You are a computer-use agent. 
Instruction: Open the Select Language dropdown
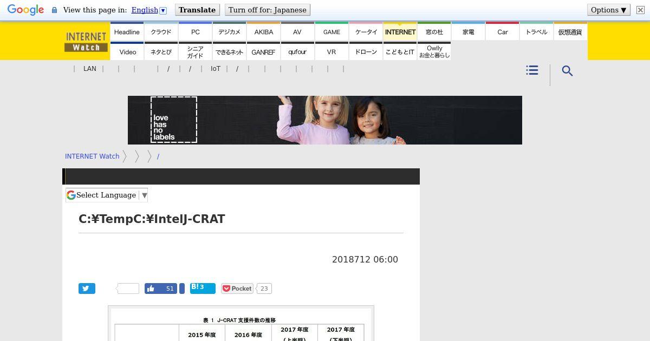(x=107, y=195)
